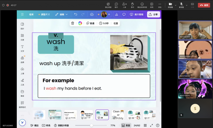This screenshot has height=128, width=213.
Task: Open the Text side panel
Action: pyautogui.click(x=22, y=49)
